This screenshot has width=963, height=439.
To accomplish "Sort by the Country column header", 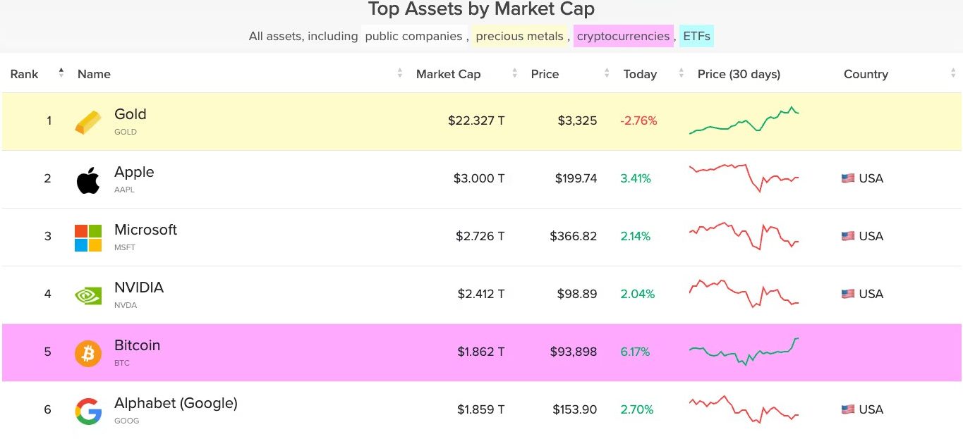I will [x=866, y=74].
